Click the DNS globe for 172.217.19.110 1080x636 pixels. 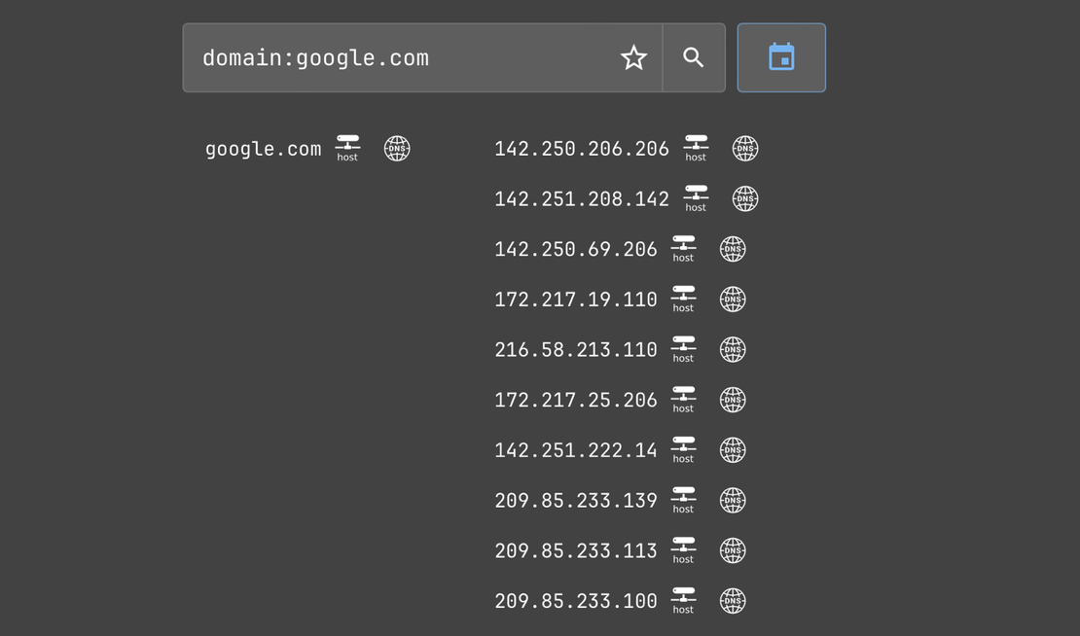pyautogui.click(x=733, y=299)
